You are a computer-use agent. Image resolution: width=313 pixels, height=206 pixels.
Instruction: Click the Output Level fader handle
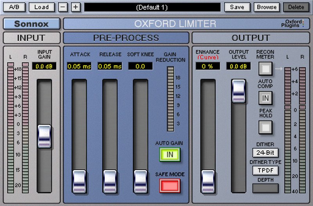tap(239, 91)
